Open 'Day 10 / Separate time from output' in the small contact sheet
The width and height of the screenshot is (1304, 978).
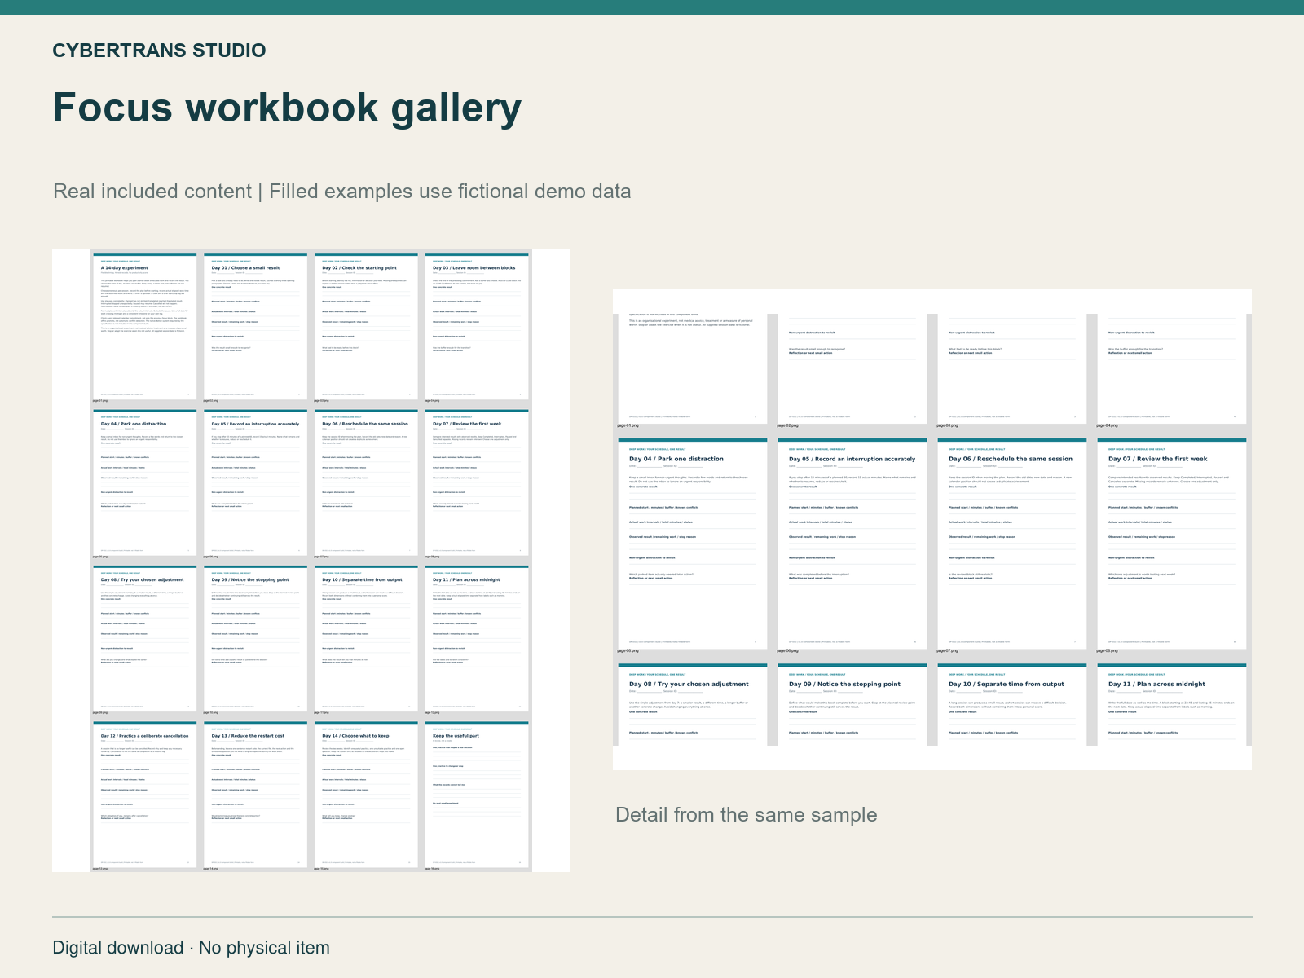(x=366, y=638)
